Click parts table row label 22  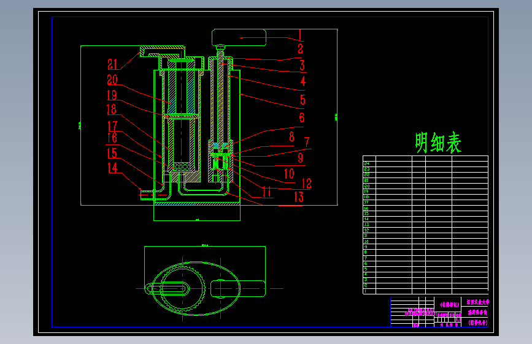pos(367,174)
